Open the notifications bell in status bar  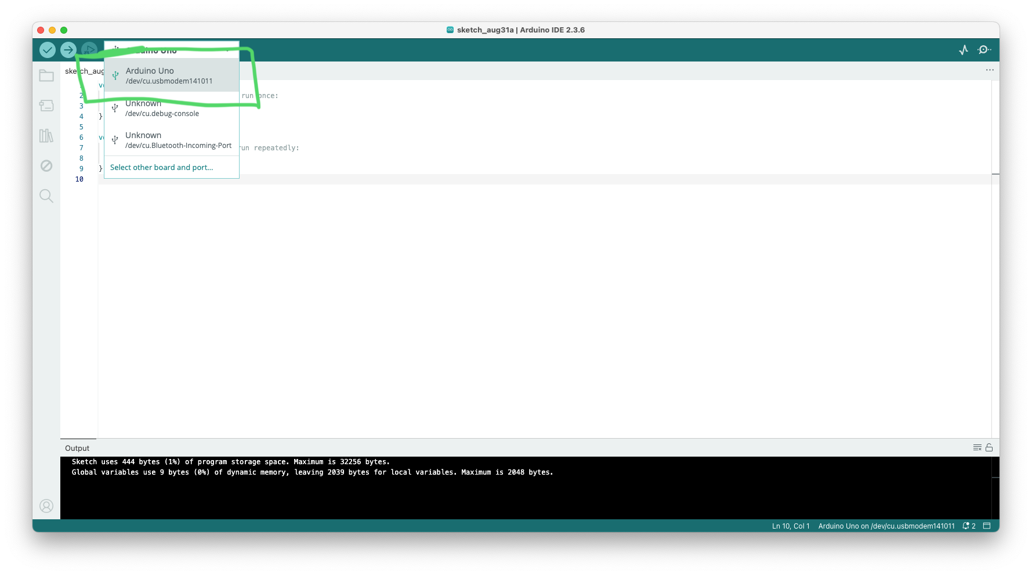(965, 526)
